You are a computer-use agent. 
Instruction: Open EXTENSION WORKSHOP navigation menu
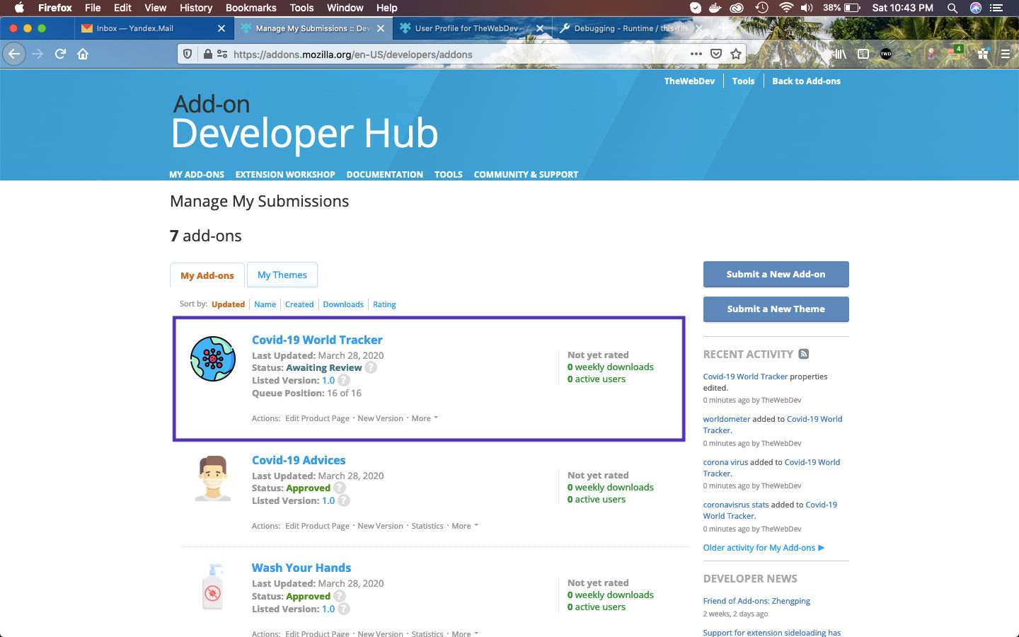285,174
